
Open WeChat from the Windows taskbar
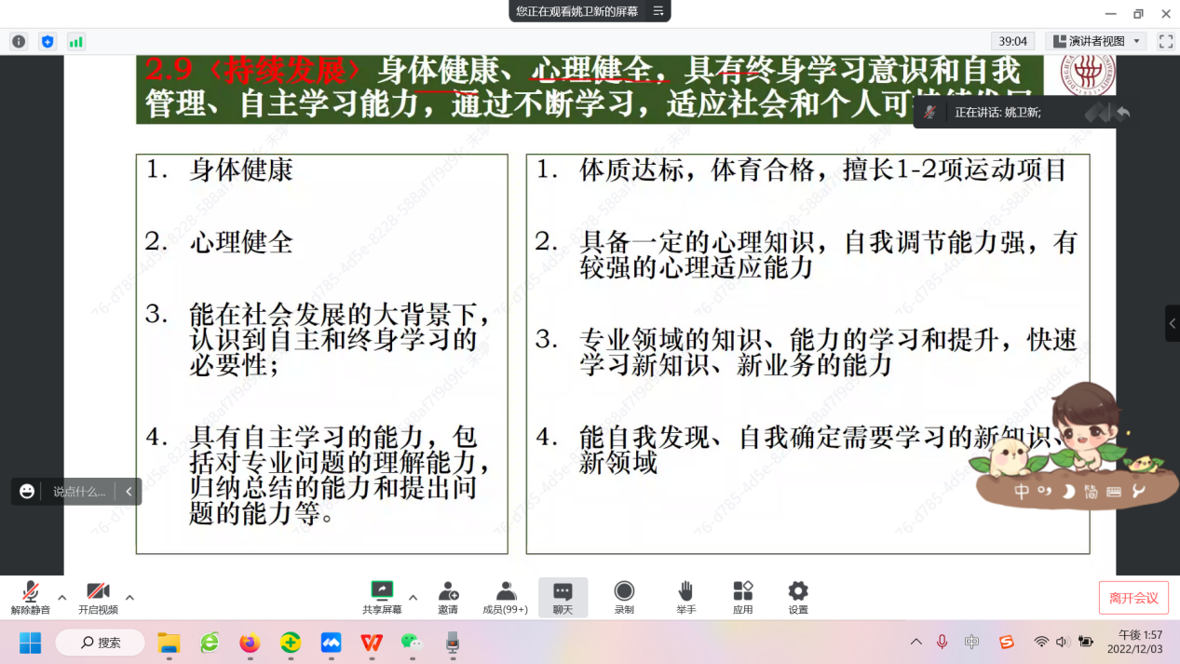(x=411, y=643)
